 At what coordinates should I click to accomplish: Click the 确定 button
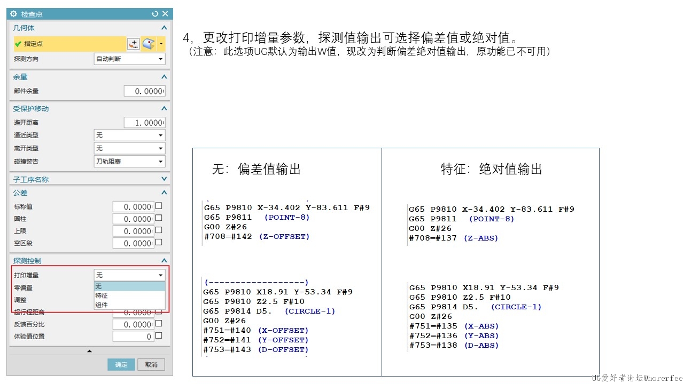click(x=121, y=365)
